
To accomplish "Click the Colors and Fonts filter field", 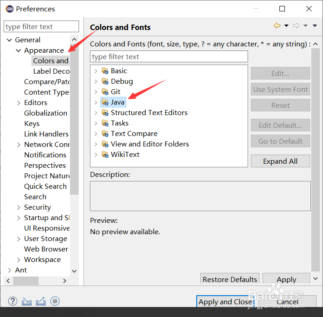I will click(x=169, y=57).
